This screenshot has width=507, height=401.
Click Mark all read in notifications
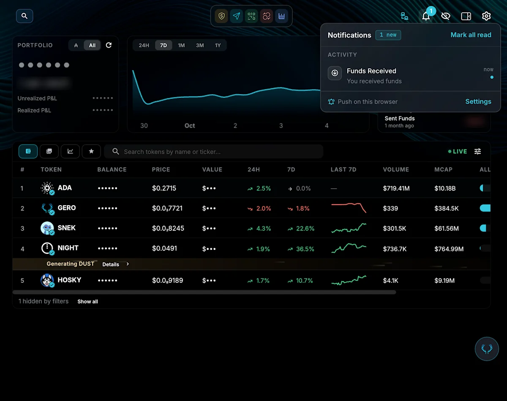click(471, 35)
